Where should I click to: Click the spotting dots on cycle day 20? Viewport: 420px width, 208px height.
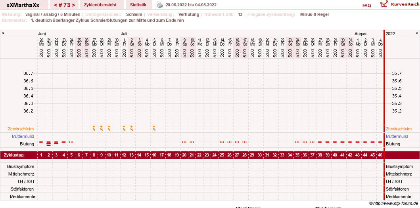184,142
